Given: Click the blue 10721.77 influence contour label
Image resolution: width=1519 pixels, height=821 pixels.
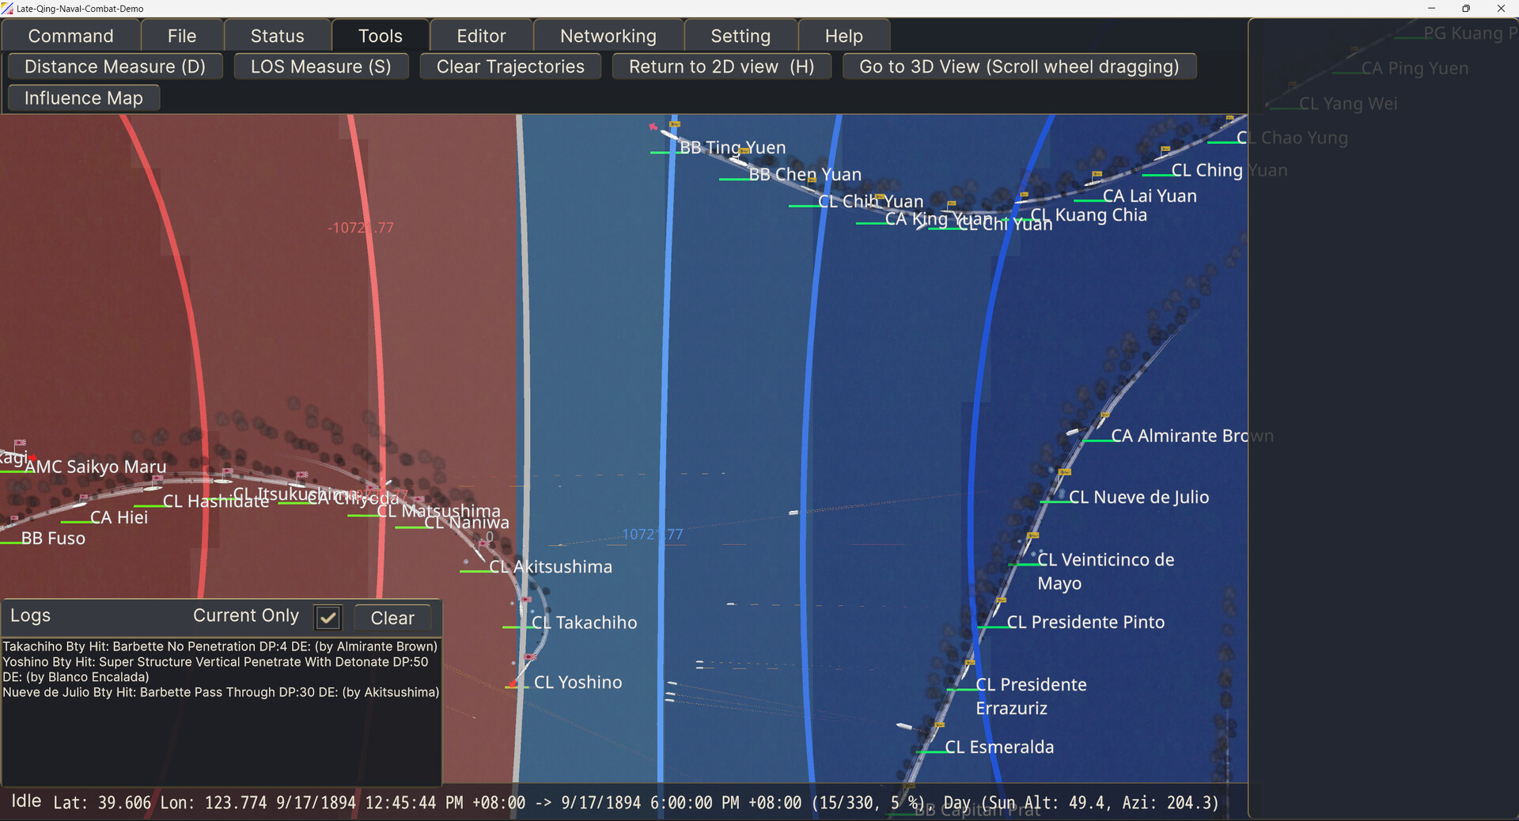Looking at the screenshot, I should tap(652, 535).
